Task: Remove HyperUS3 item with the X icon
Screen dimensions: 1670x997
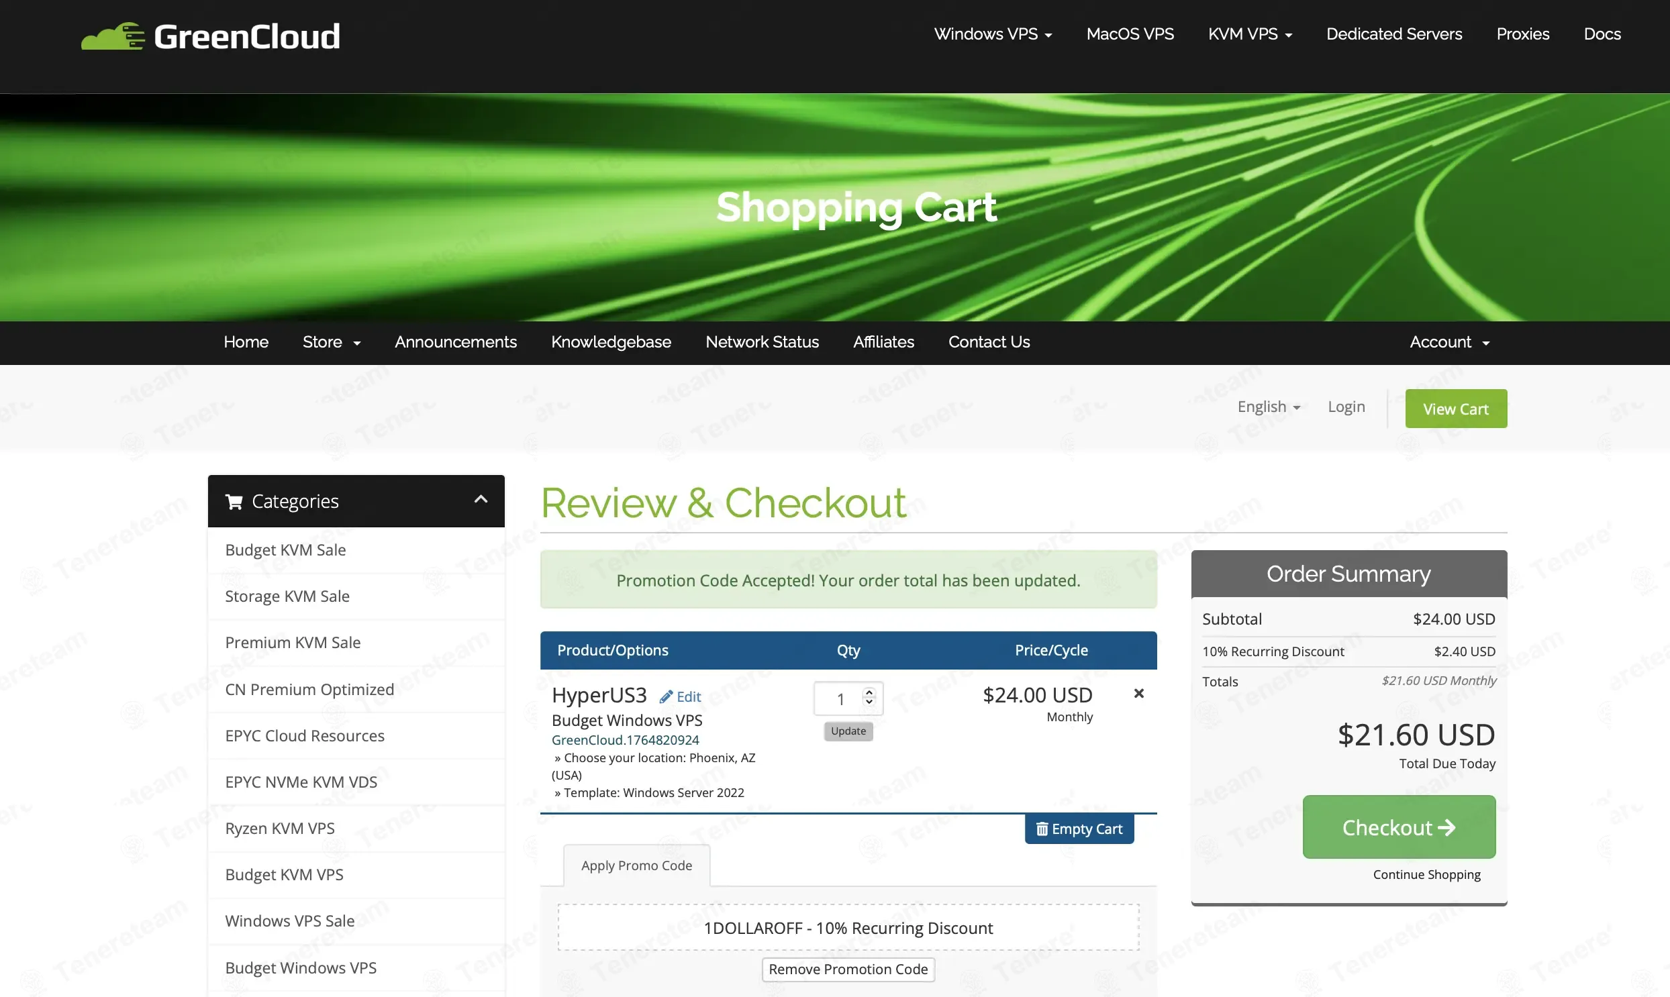Action: click(1138, 693)
